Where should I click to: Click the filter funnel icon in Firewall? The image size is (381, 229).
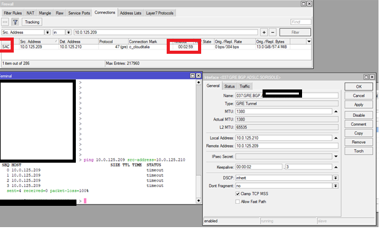point(15,22)
